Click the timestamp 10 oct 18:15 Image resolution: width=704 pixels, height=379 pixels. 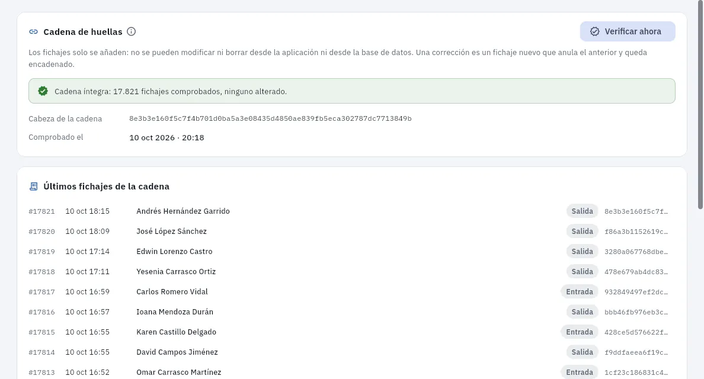(x=88, y=211)
